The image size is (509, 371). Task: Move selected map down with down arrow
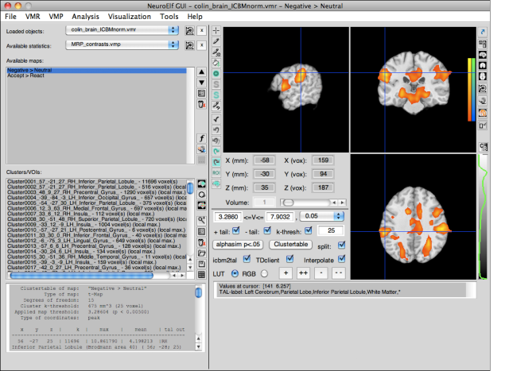(x=201, y=83)
